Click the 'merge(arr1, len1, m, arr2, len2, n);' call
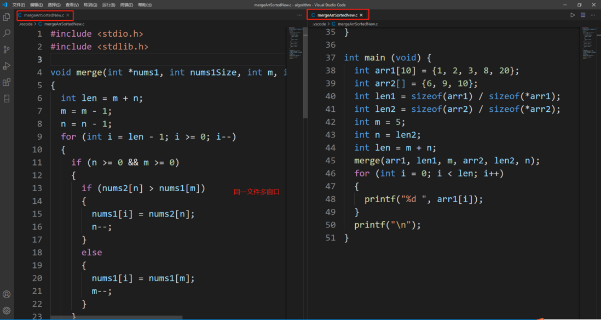This screenshot has width=601, height=320. 447,161
